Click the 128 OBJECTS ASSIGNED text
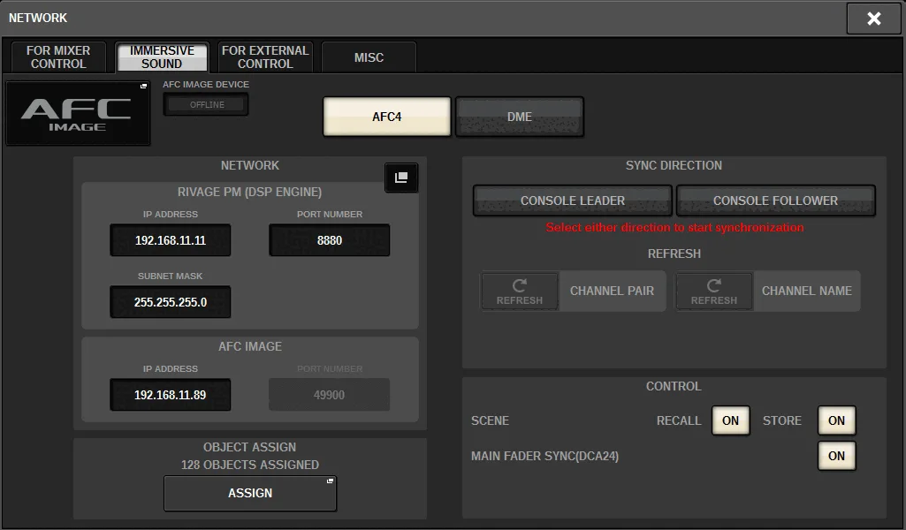 tap(249, 465)
